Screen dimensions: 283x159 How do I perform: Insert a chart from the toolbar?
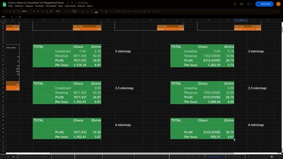149,11
